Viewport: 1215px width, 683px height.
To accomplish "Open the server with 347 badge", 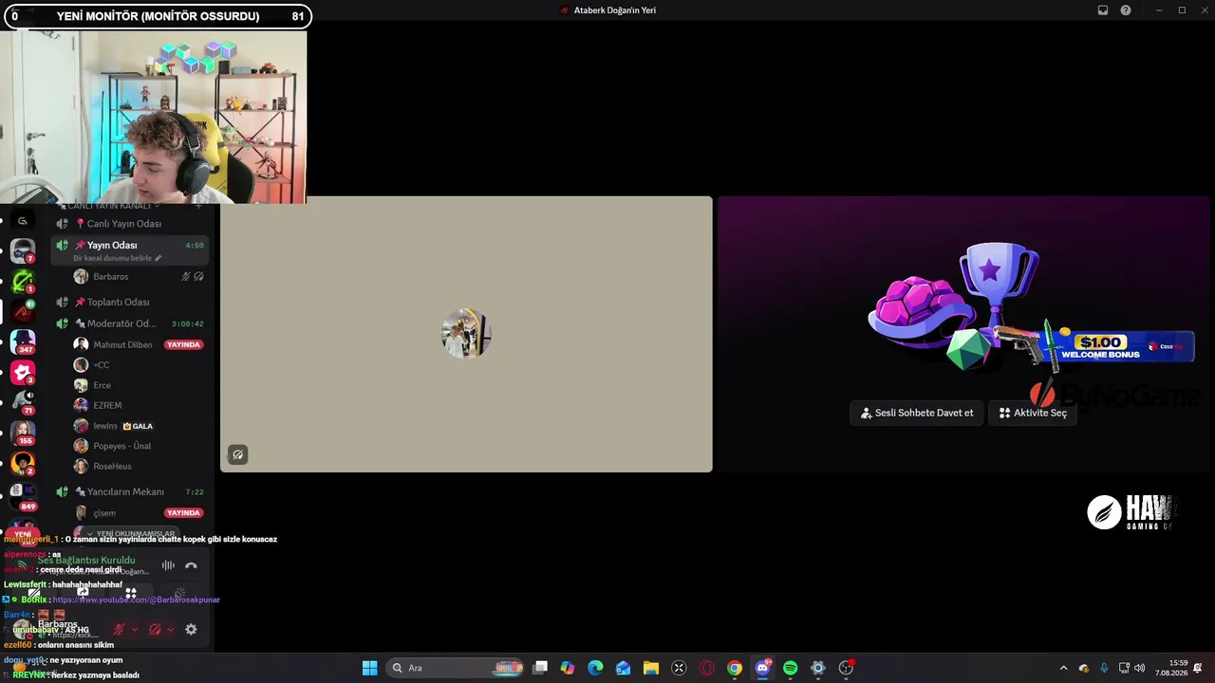I will [23, 341].
